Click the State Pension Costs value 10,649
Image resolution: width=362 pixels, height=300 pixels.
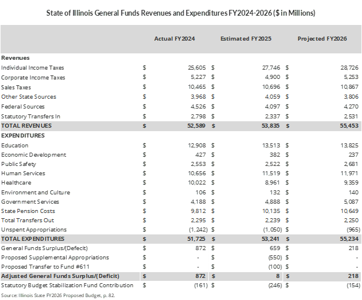point(349,211)
